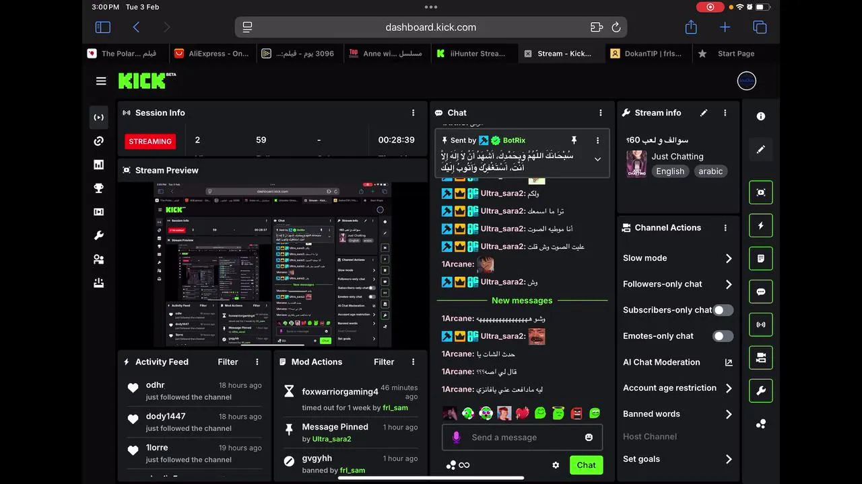Click the Stream Preview video thumbnail
Image resolution: width=862 pixels, height=484 pixels.
pos(273,265)
